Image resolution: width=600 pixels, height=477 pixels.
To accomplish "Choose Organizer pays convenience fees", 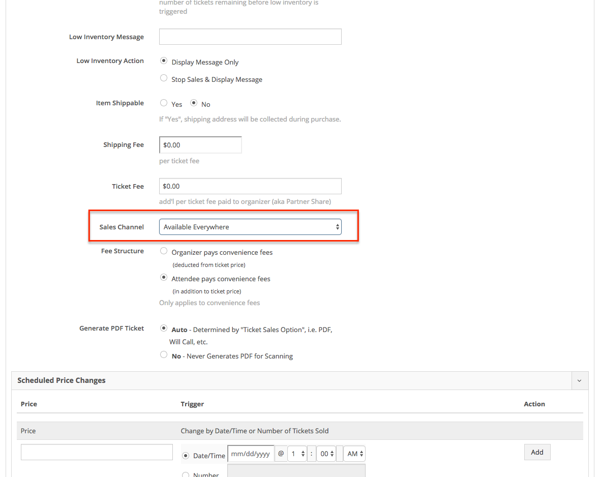I will (x=164, y=251).
